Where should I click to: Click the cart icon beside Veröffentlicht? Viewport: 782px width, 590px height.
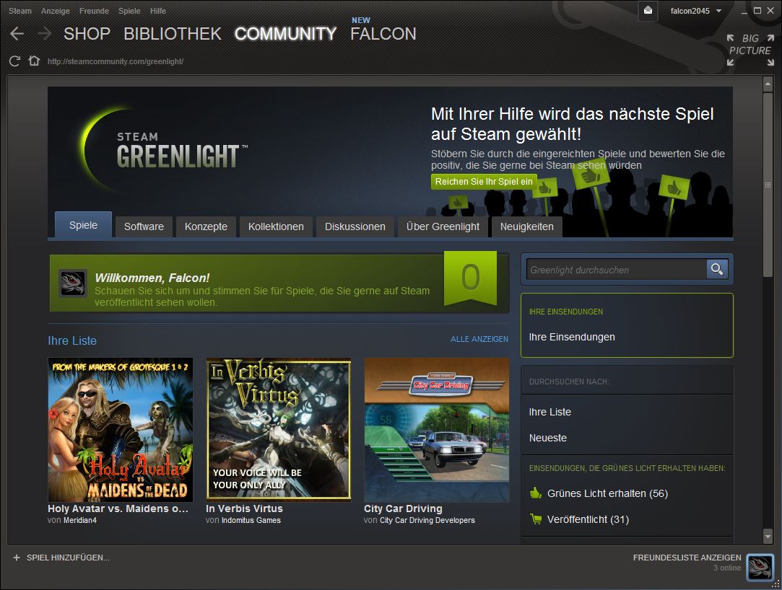click(536, 519)
